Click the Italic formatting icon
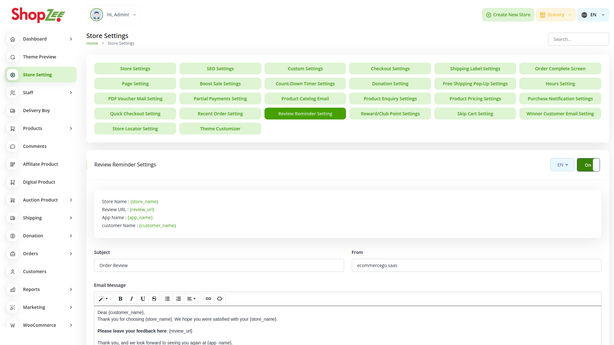 131,299
